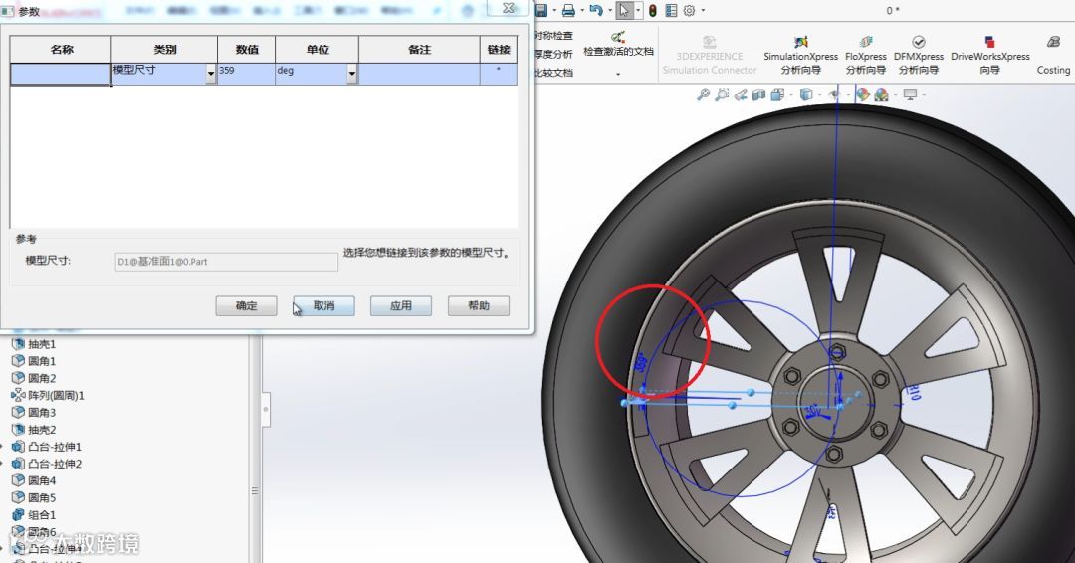Open 类别 dropdown showing 模型尺寸
Viewport: 1075px width, 563px height.
click(x=210, y=74)
